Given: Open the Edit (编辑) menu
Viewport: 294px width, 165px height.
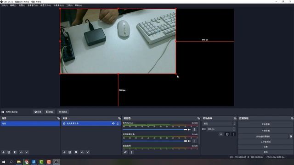Looking at the screenshot, I should (x=13, y=5).
